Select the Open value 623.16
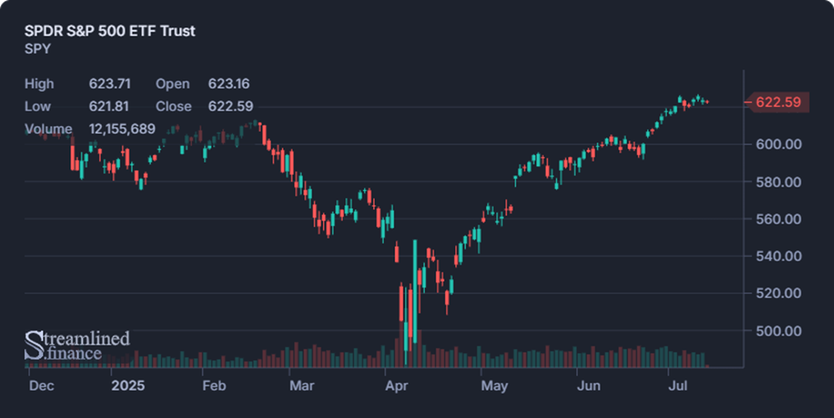The width and height of the screenshot is (834, 418). point(229,84)
